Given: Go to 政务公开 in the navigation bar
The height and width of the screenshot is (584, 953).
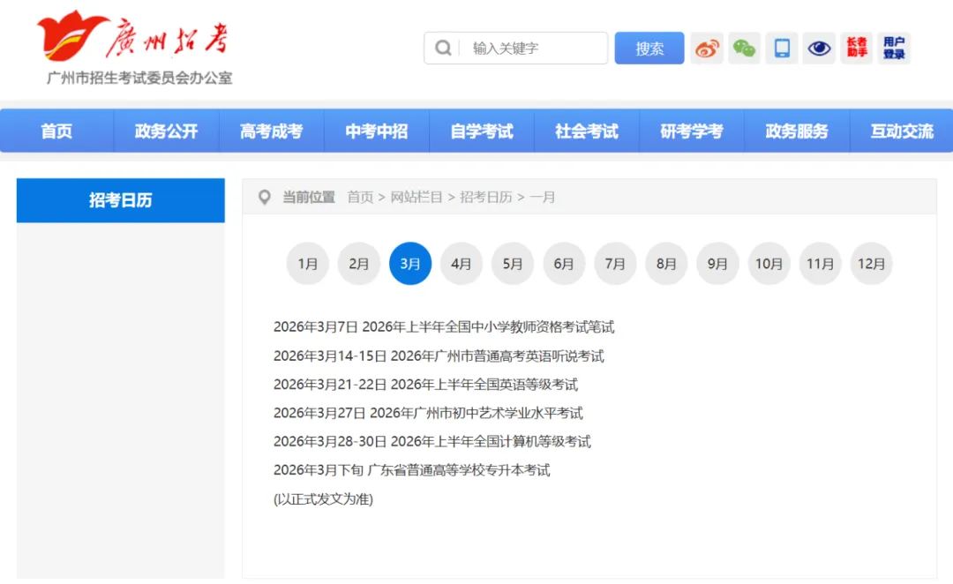Looking at the screenshot, I should pos(166,131).
